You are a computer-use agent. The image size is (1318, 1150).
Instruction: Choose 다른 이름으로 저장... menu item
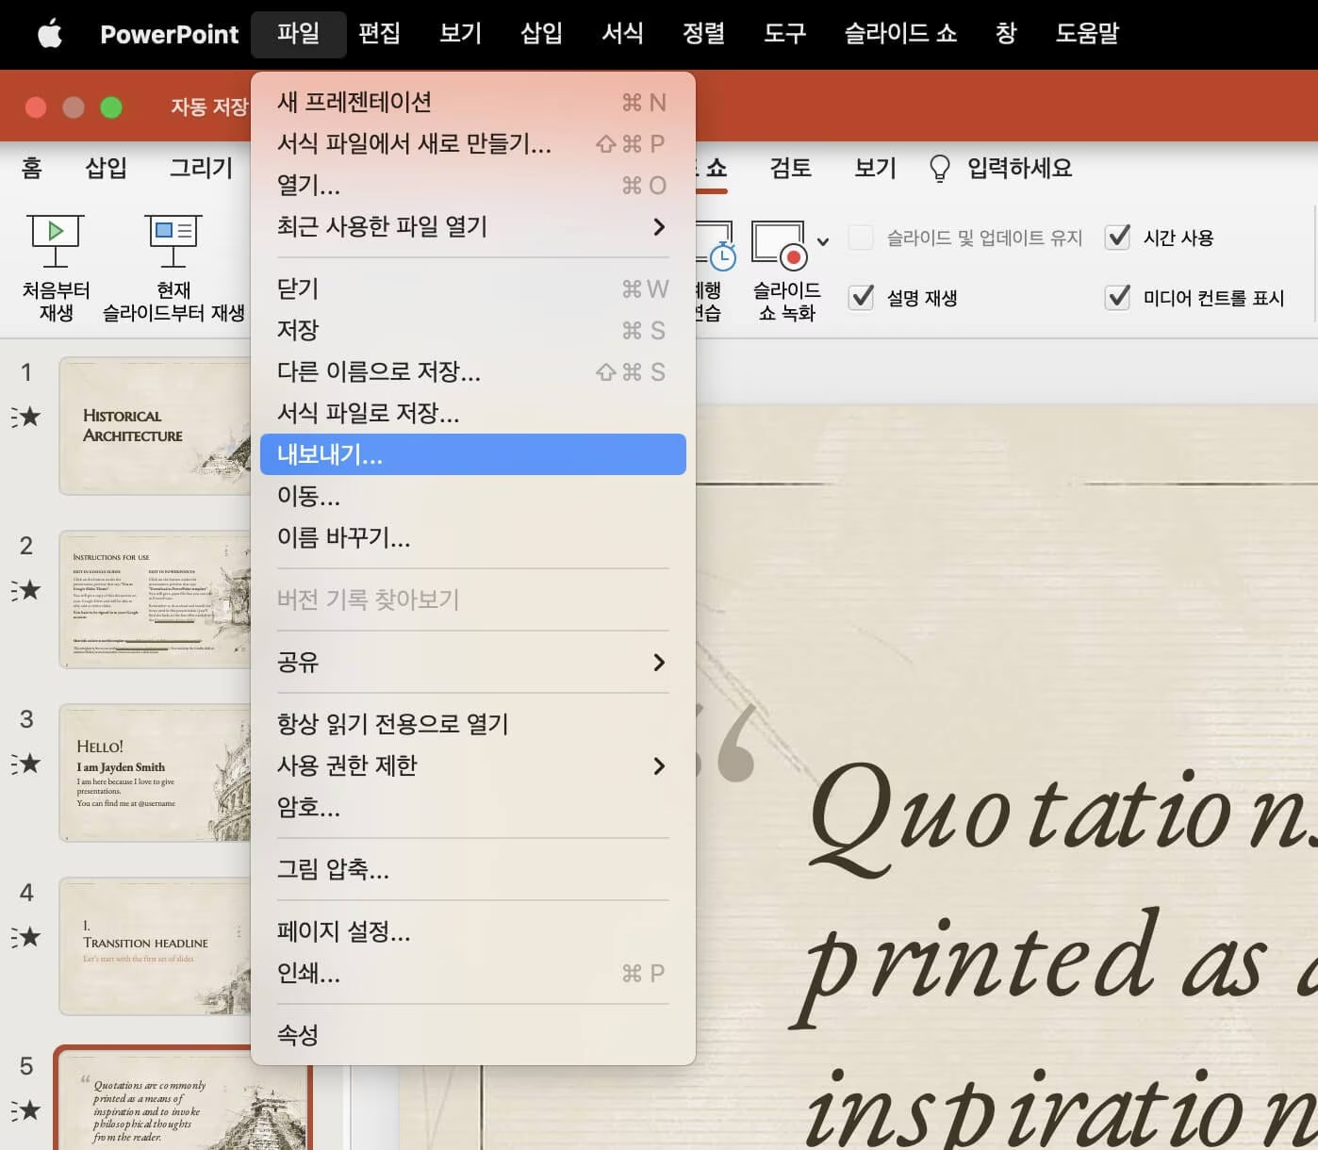(472, 371)
